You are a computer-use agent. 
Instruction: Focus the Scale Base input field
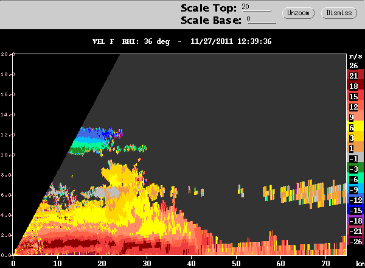pyautogui.click(x=261, y=19)
